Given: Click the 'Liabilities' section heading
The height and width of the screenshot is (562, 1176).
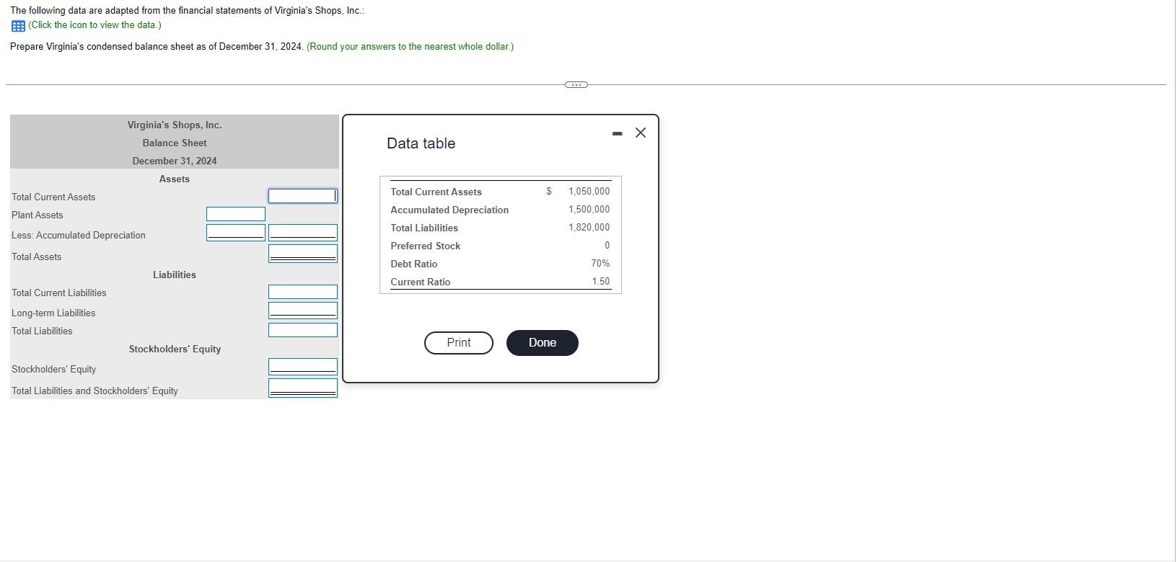Looking at the screenshot, I should [x=175, y=275].
